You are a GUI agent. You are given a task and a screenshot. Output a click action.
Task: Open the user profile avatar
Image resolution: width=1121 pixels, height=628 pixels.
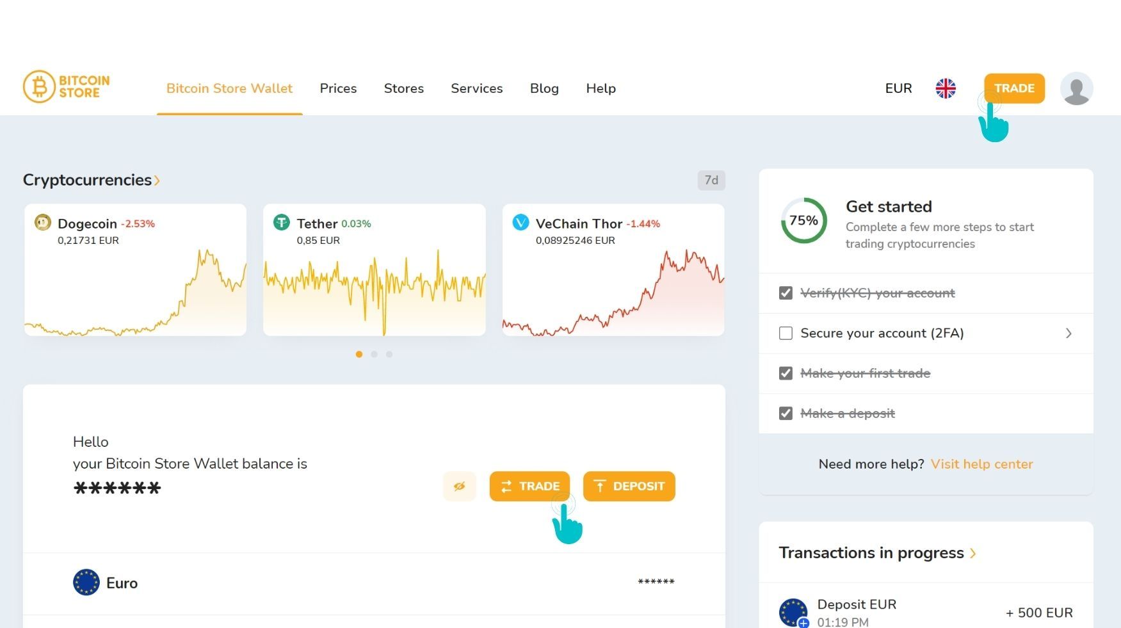1076,88
